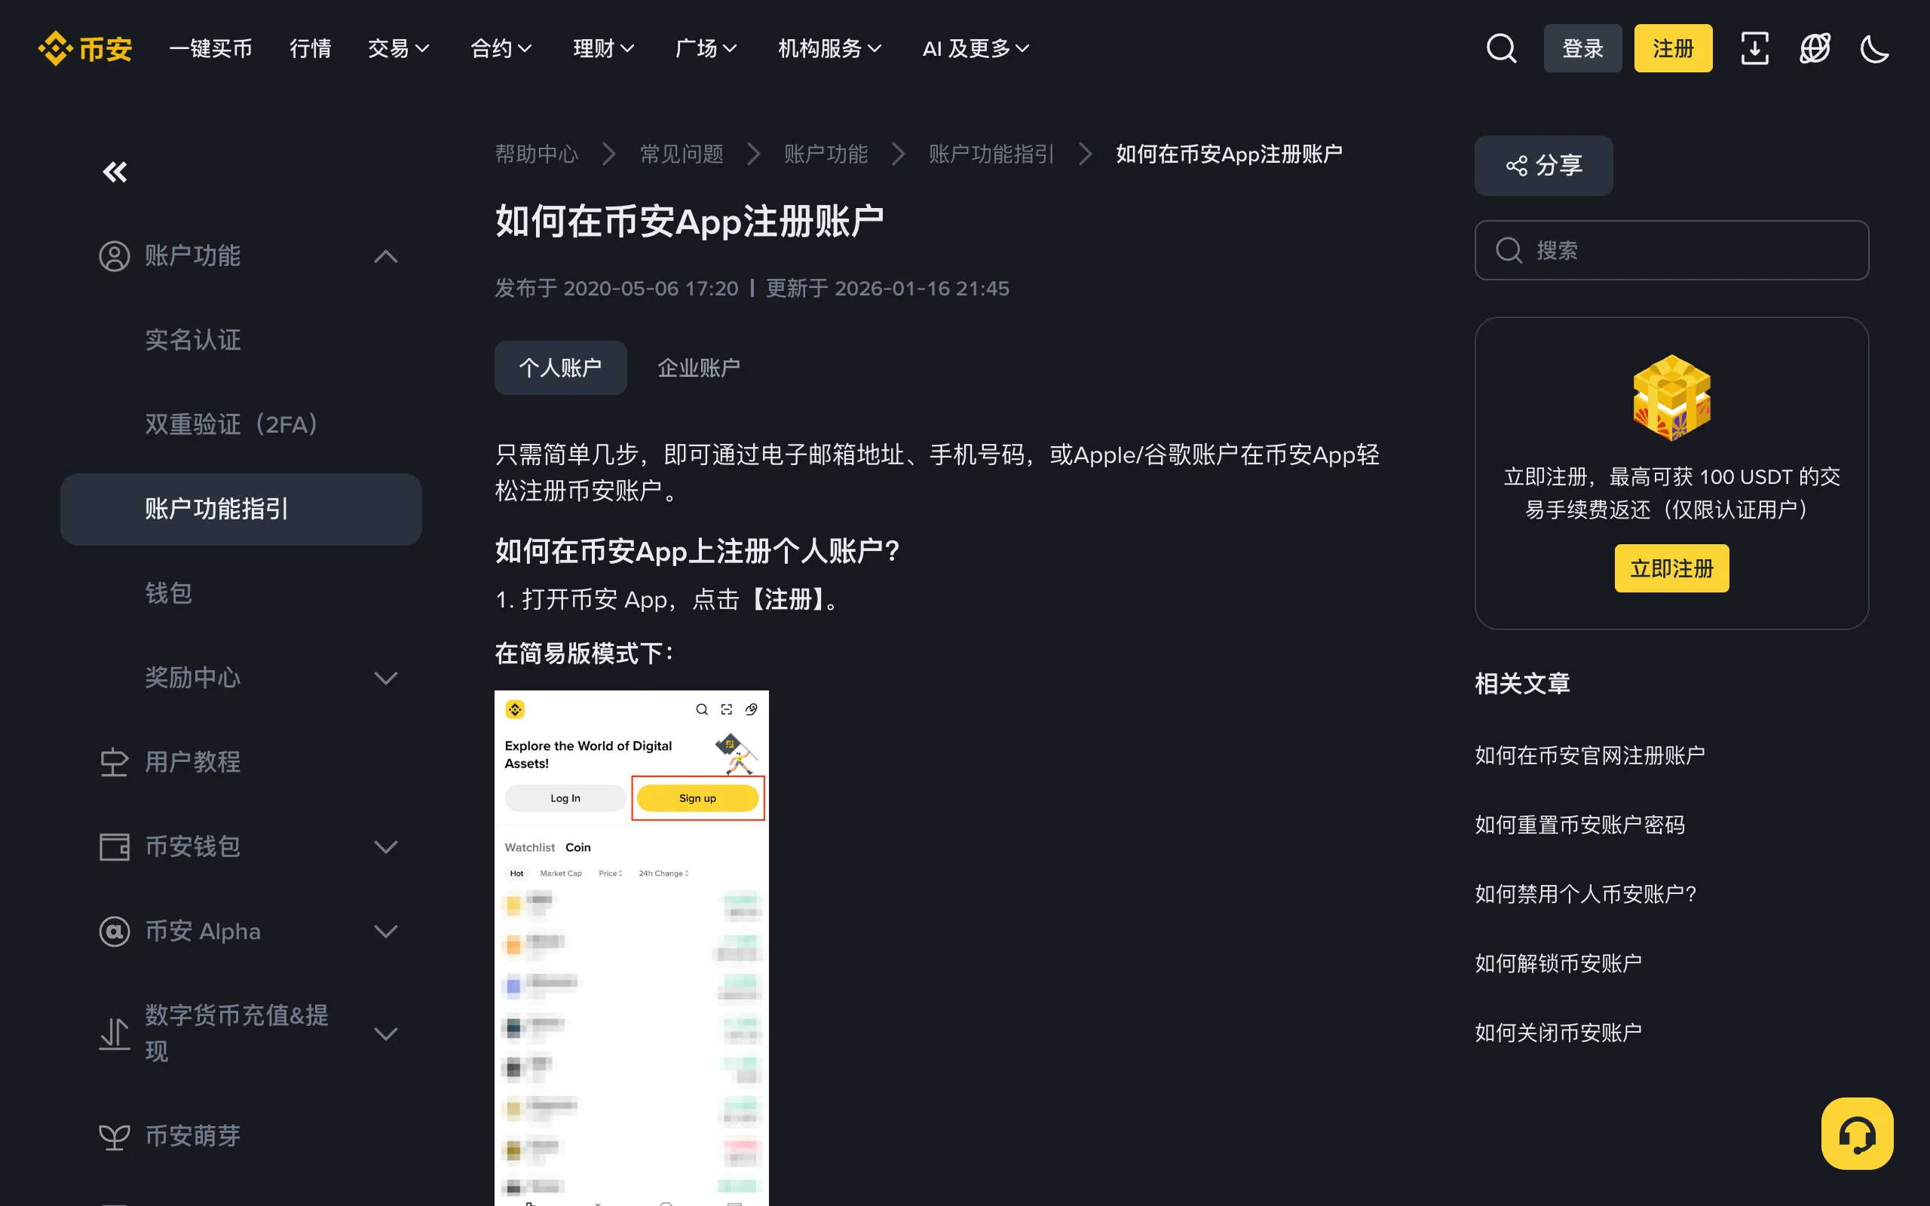This screenshot has width=1930, height=1206.
Task: Go to 账户功能指引 breadcrumb link
Action: coord(991,154)
